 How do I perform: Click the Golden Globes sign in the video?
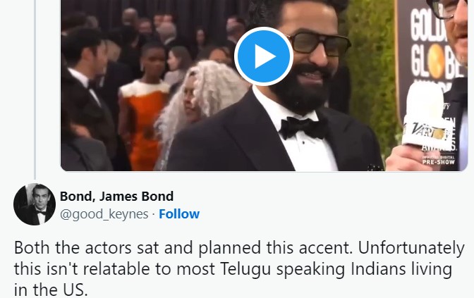point(431,53)
